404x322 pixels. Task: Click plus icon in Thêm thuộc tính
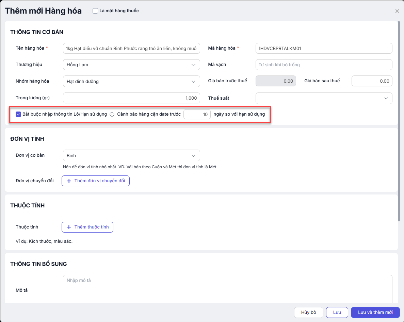[69, 227]
